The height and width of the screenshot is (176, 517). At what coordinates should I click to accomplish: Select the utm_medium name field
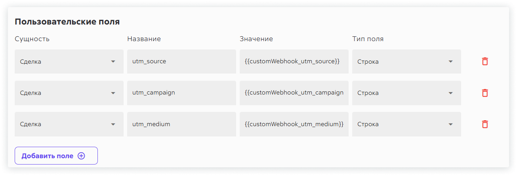pyautogui.click(x=181, y=124)
